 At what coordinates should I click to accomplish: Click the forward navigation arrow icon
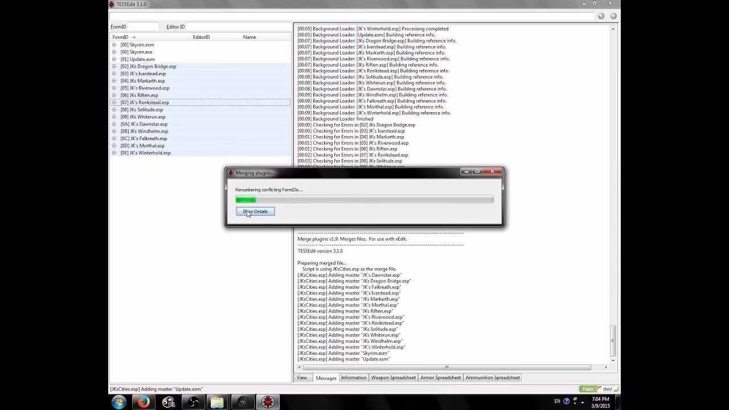(x=613, y=16)
